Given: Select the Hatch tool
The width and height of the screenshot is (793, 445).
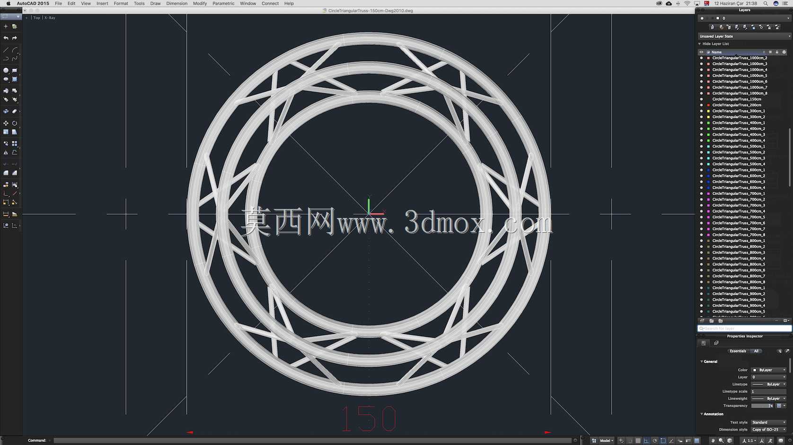Looking at the screenshot, I should 15,79.
